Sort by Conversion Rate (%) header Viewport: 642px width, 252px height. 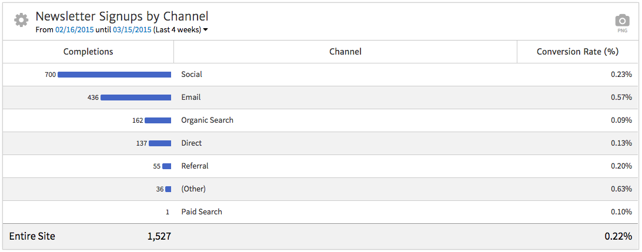pyautogui.click(x=577, y=52)
